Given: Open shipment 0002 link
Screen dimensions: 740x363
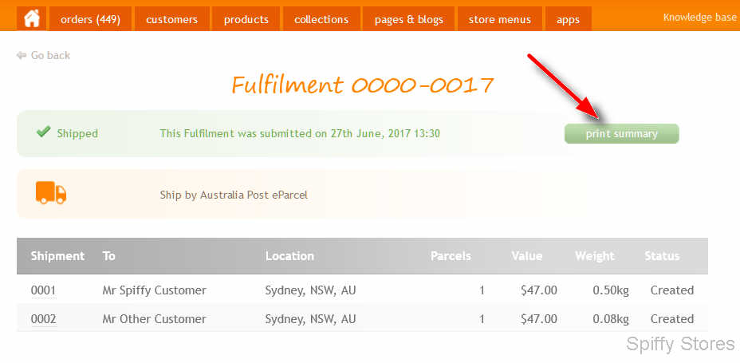Looking at the screenshot, I should pyautogui.click(x=43, y=319).
